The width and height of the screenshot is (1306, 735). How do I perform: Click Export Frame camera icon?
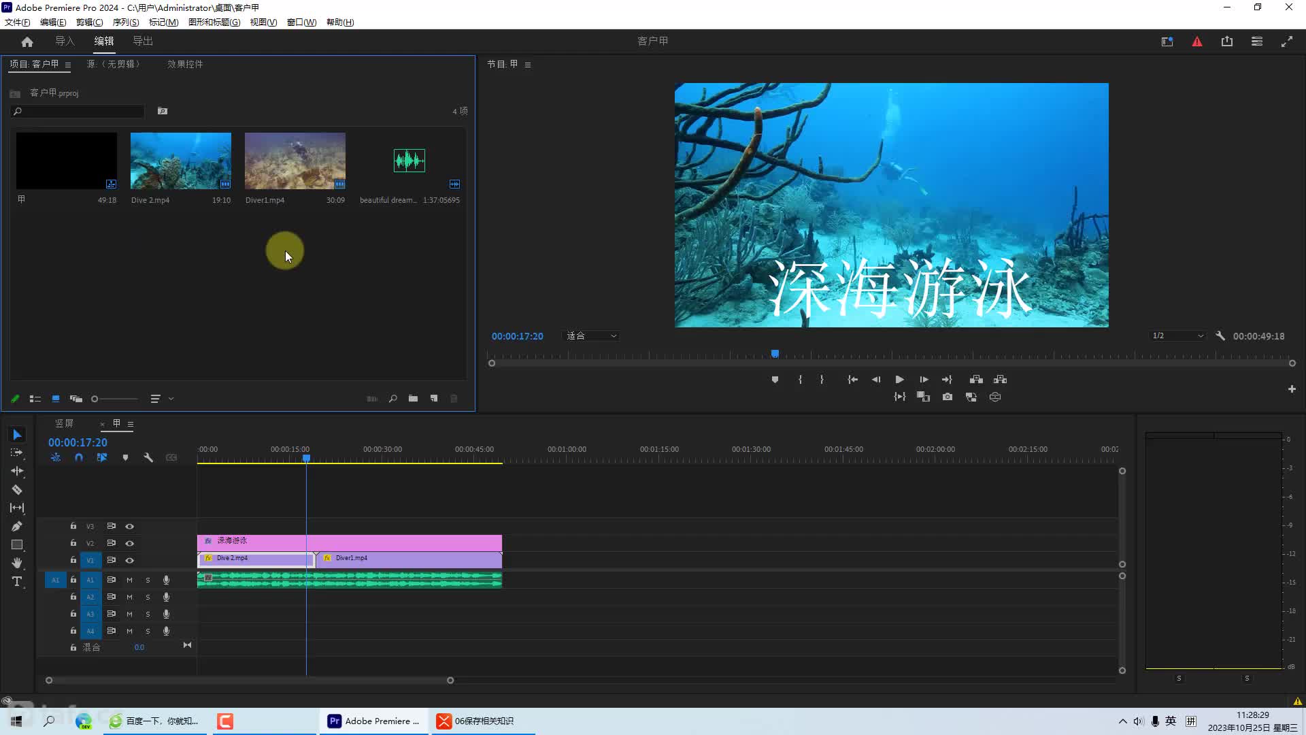pos(948,397)
